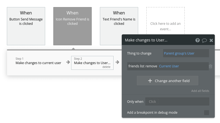Enable breakpoint in debug mode checkbox
The image size is (220, 123).
tap(206, 112)
